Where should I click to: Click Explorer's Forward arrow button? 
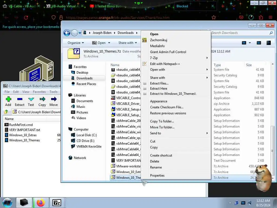(x=74, y=33)
